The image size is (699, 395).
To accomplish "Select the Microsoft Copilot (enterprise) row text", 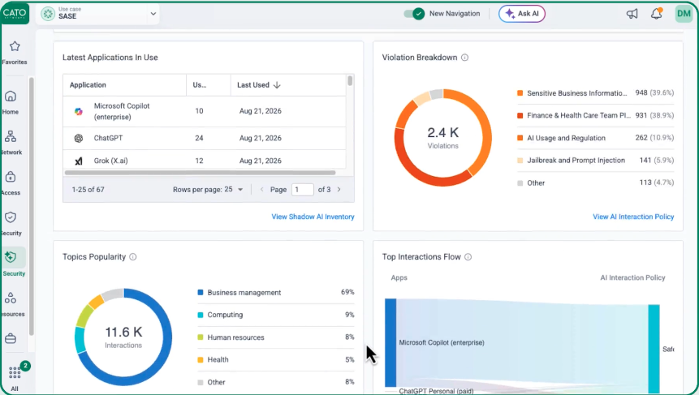I will point(122,111).
